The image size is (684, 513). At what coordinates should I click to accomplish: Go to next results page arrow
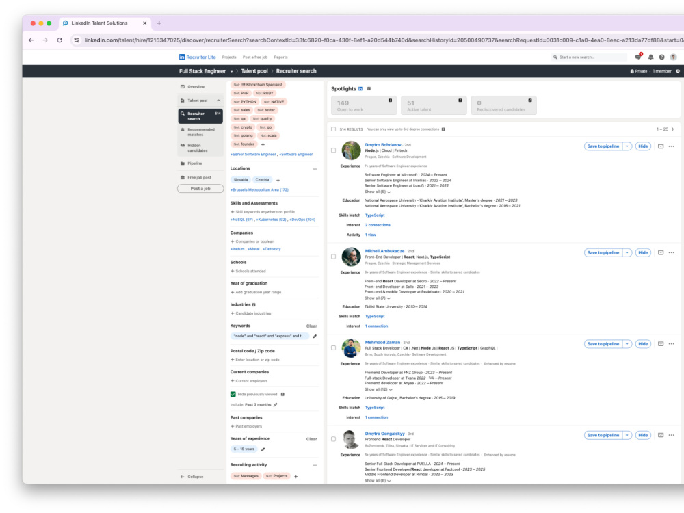(x=672, y=129)
